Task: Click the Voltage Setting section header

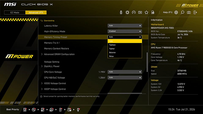Action: [52, 62]
